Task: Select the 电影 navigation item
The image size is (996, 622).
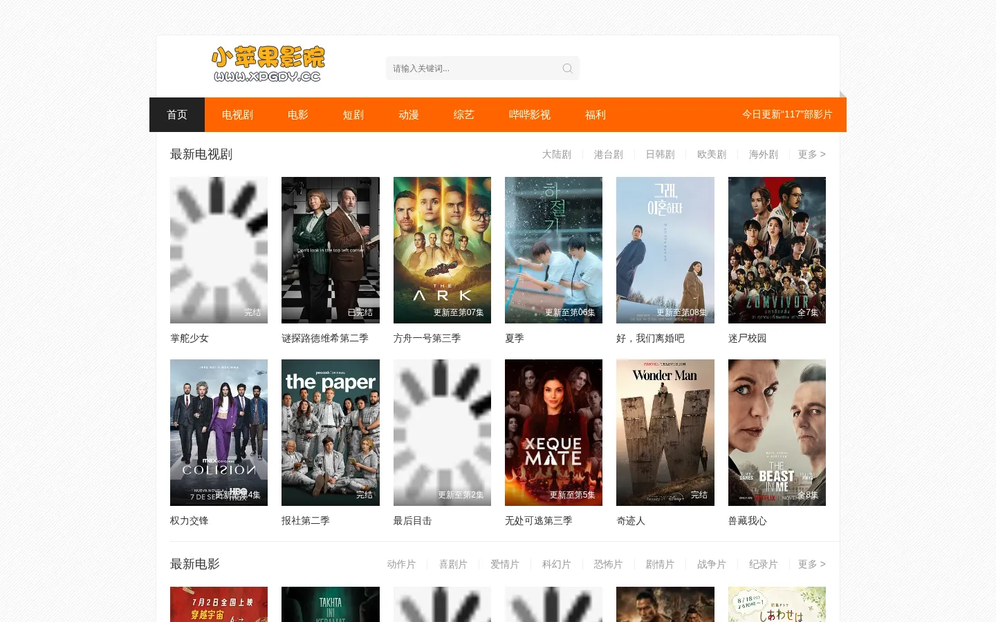Action: (298, 115)
